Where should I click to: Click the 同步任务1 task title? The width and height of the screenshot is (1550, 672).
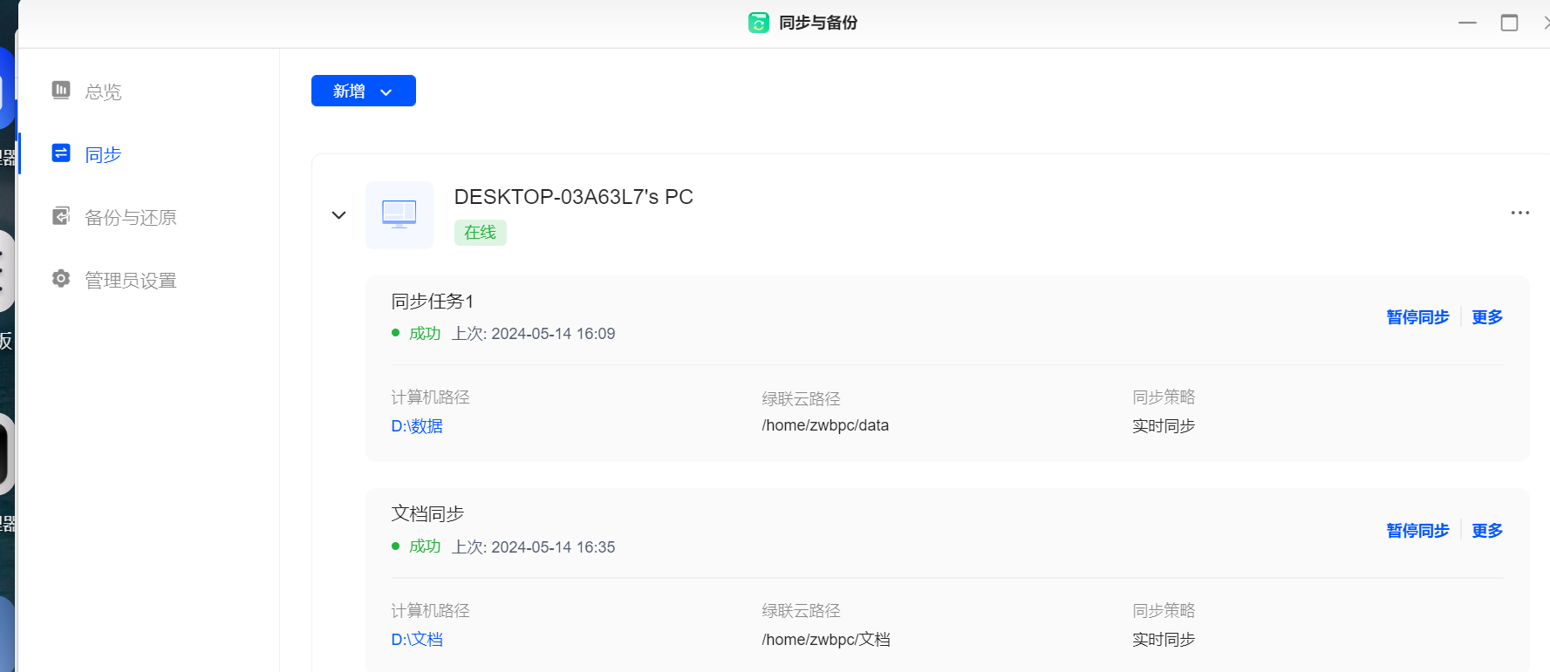pyautogui.click(x=433, y=302)
